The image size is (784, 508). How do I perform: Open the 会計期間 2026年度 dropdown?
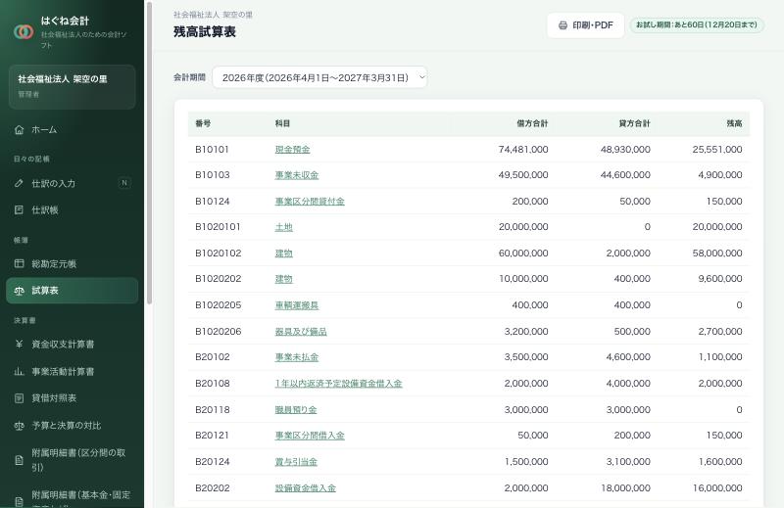coord(320,77)
